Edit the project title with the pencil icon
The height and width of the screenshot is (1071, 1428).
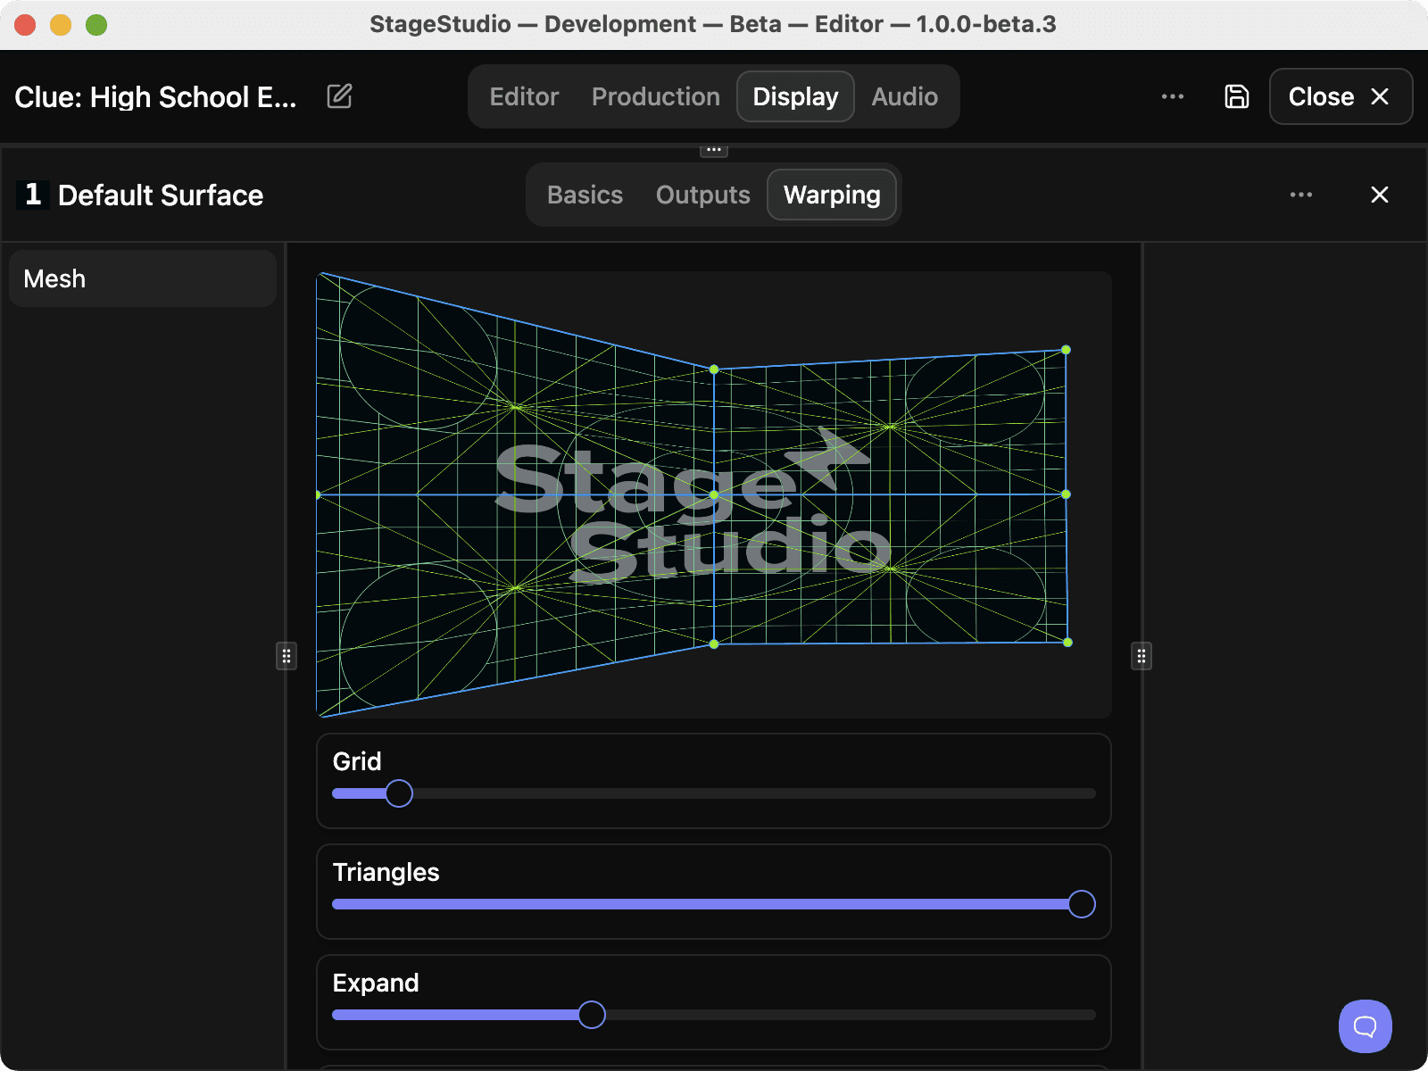339,96
